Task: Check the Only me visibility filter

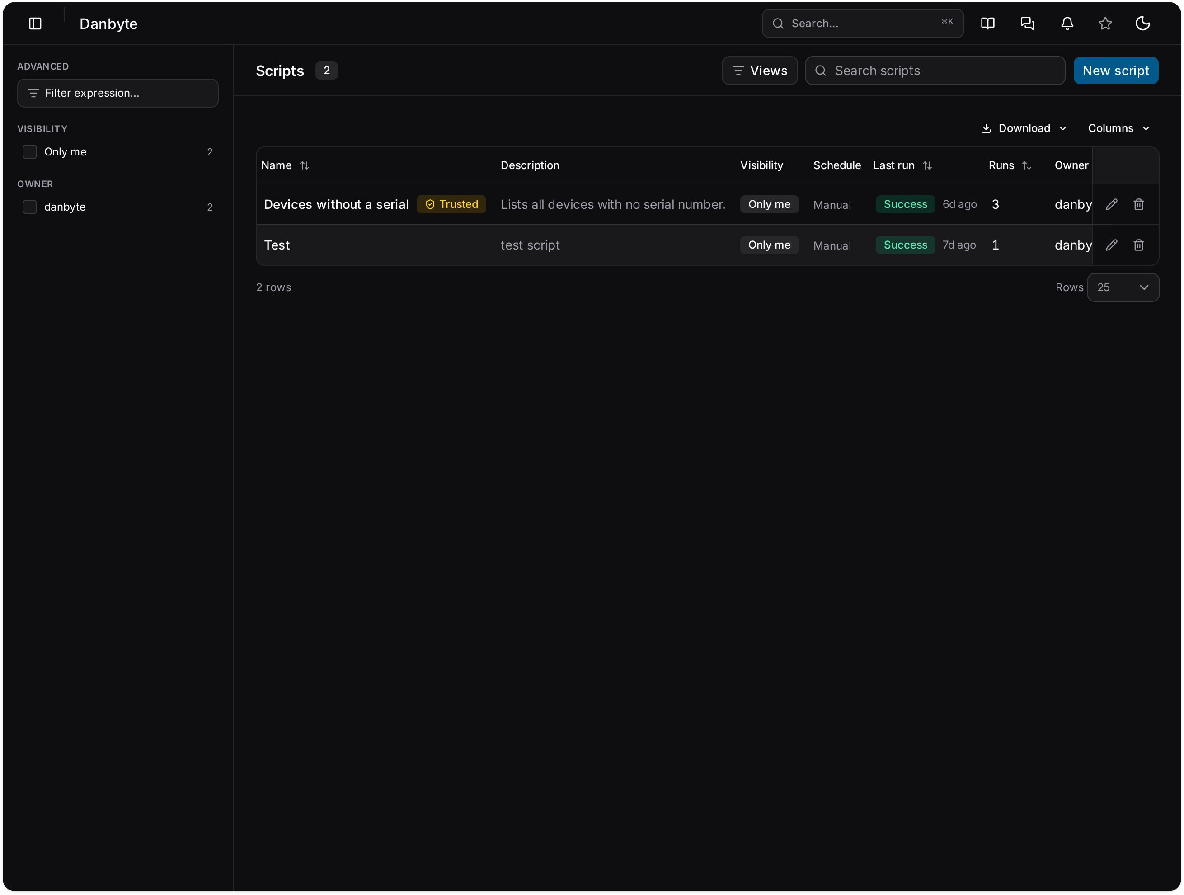Action: tap(30, 152)
